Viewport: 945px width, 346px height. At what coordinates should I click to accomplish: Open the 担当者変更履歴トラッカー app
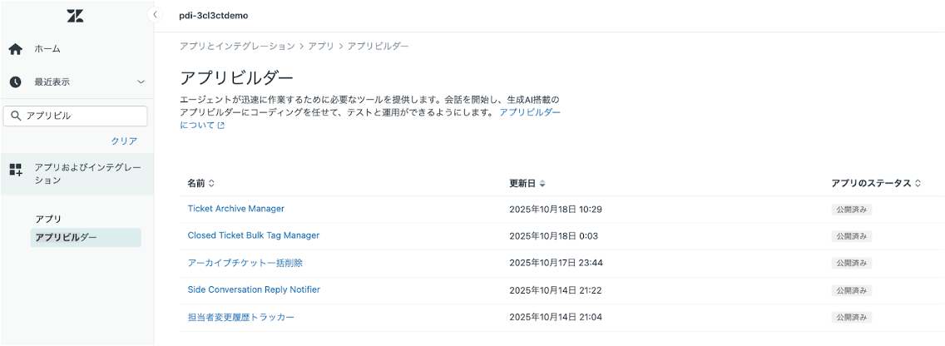pyautogui.click(x=241, y=317)
